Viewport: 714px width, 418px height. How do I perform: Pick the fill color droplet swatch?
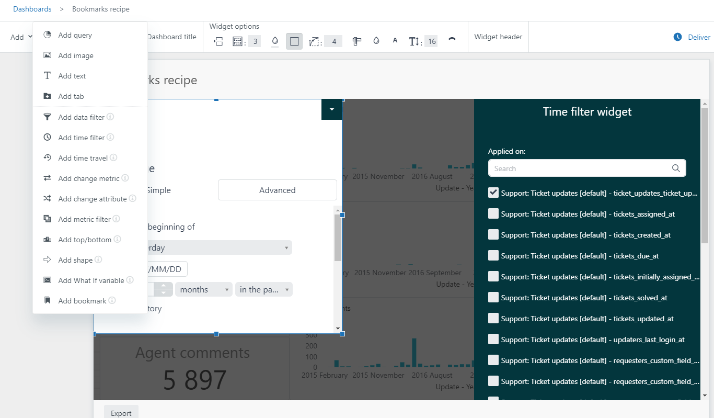click(274, 40)
